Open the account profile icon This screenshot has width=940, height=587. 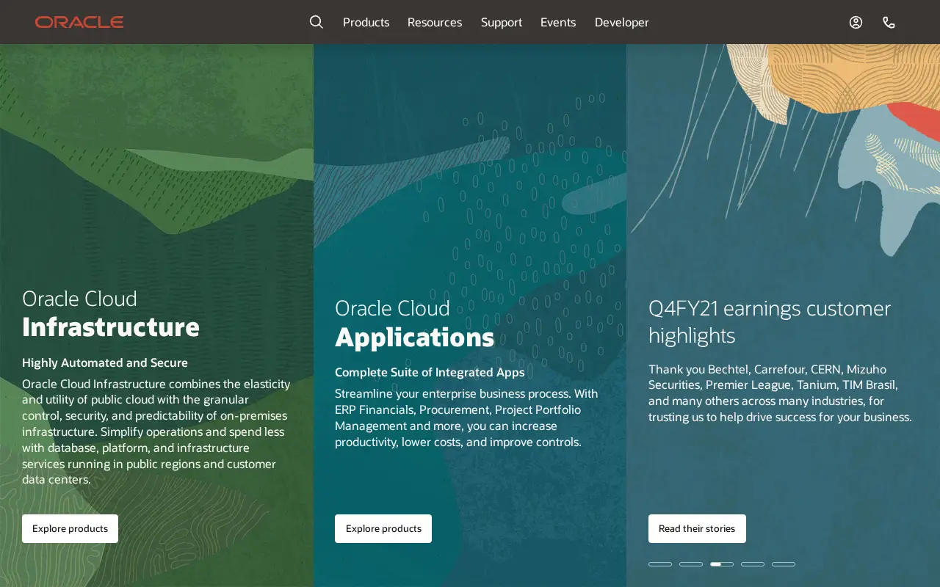pos(856,22)
